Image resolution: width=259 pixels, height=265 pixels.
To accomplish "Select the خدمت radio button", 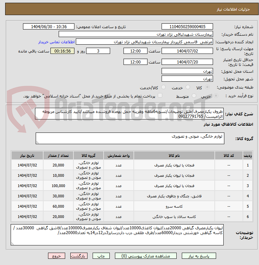I will pos(188,87).
